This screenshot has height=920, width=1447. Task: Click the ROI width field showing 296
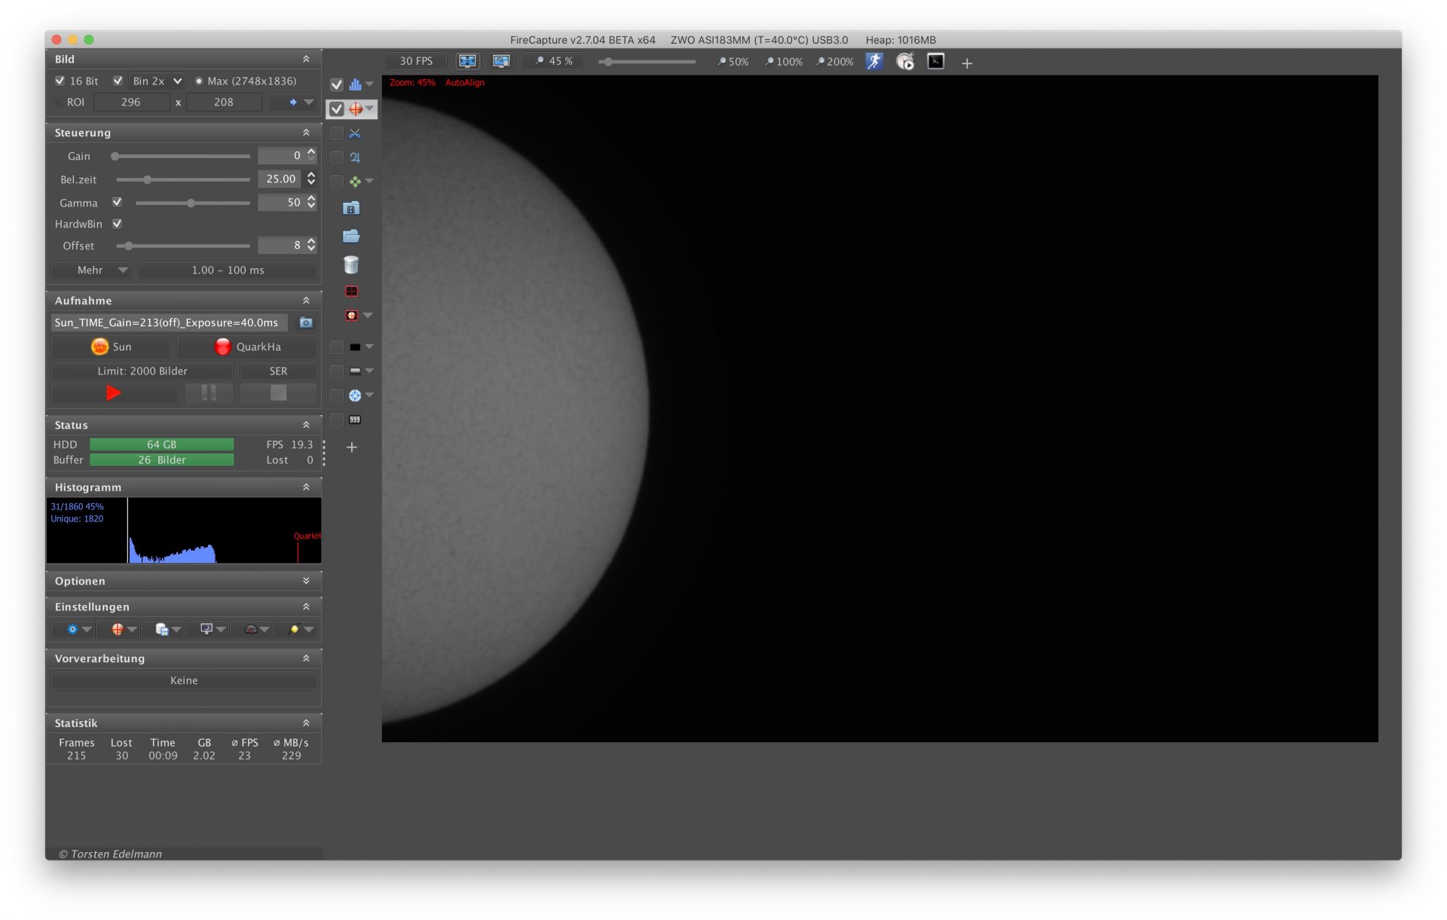131,102
